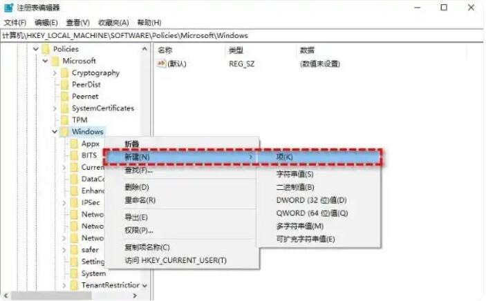486x301 pixels.
Task: Click the tree pane horizontal scrollbar
Action: click(72, 295)
